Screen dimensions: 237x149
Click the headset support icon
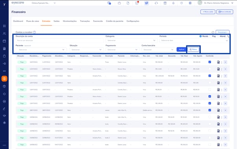156,3
